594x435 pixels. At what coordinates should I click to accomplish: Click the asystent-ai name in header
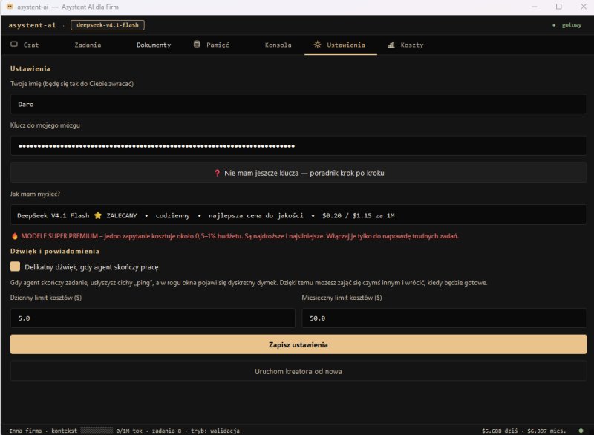tap(32, 25)
